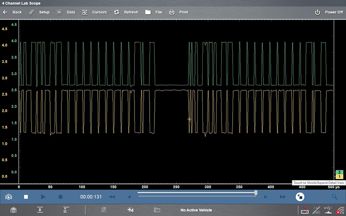Screen dimensions: 346x216
Task: Click the yellow trigger crosshair marker
Action: pyautogui.click(x=189, y=119)
